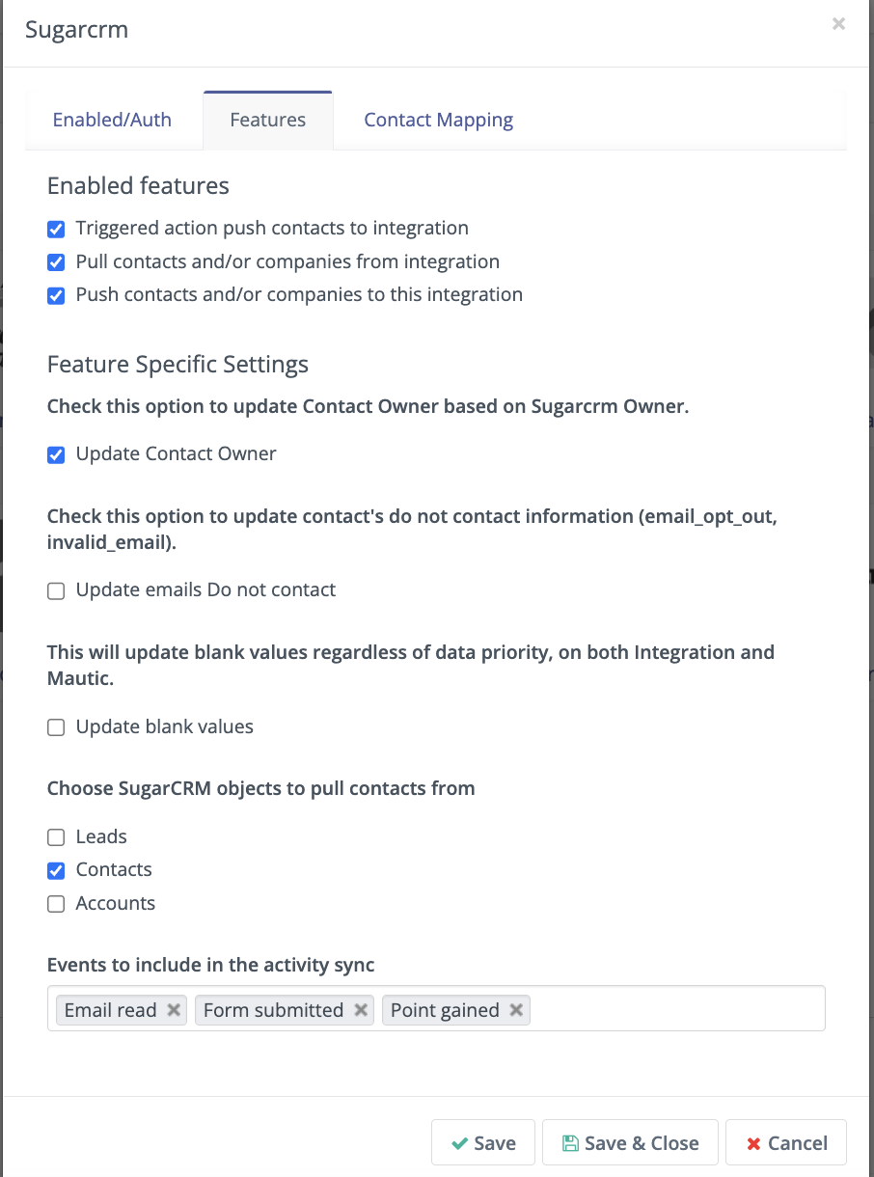Switch to the Enabled/Auth tab
Screen dimensions: 874x1177
(x=112, y=119)
